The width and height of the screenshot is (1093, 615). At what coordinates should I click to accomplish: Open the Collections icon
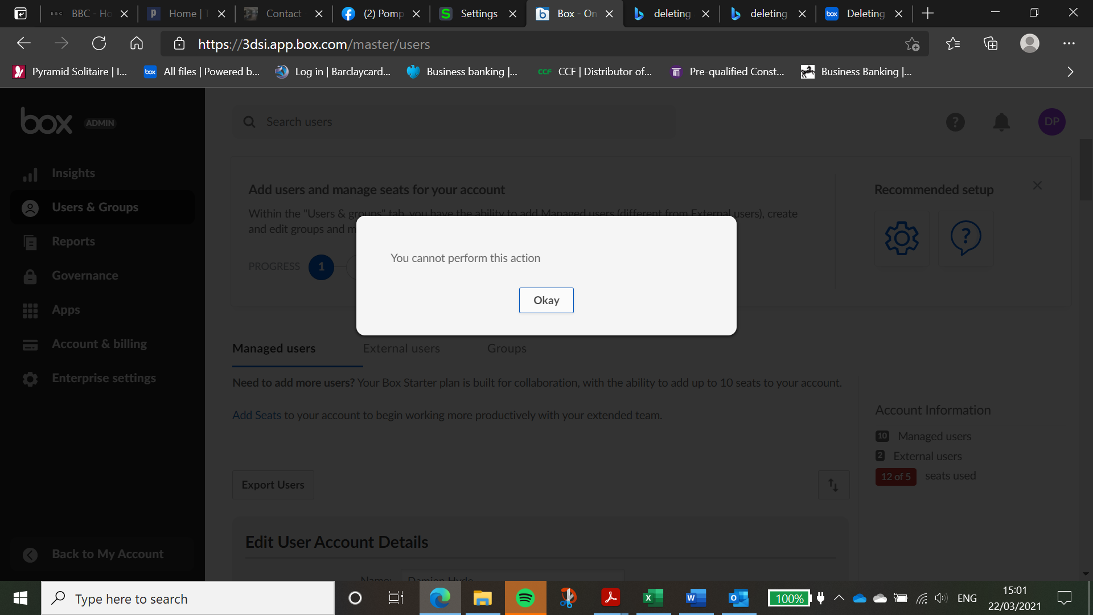991,44
